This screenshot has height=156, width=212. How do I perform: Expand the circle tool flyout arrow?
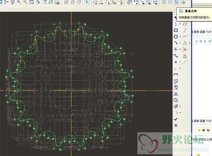click(x=180, y=36)
